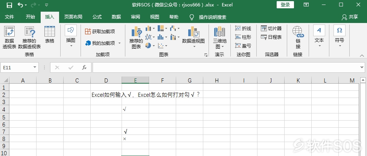Click the formula bar input area
The image size is (367, 156).
[x=226, y=67]
